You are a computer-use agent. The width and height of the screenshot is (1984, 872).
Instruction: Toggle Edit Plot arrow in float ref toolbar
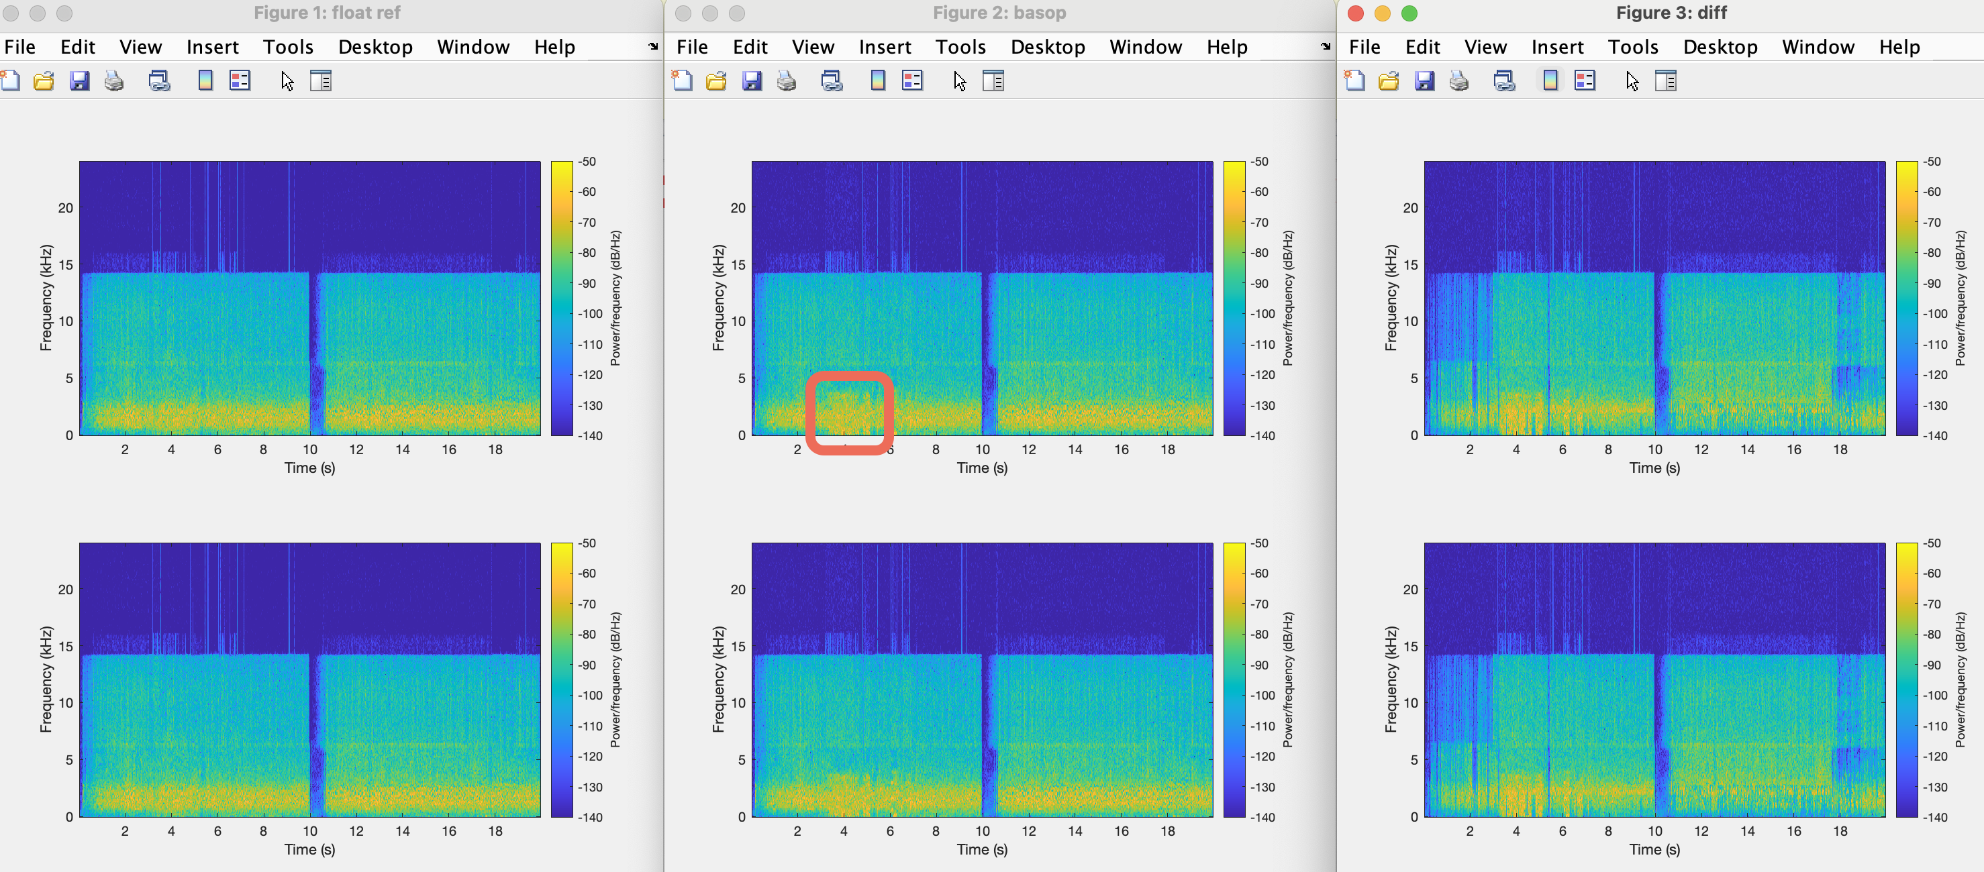pyautogui.click(x=287, y=80)
